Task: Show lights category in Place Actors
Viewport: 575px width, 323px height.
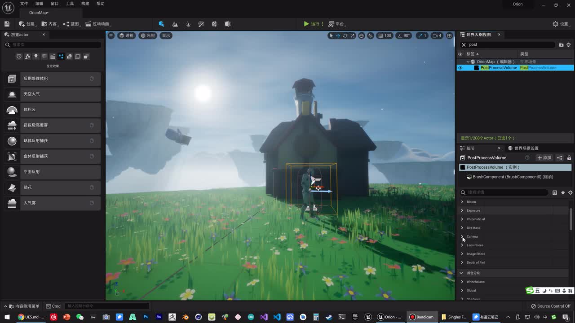Action: [x=36, y=57]
